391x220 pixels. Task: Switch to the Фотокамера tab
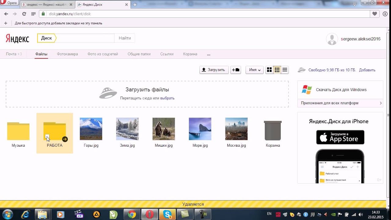[67, 54]
